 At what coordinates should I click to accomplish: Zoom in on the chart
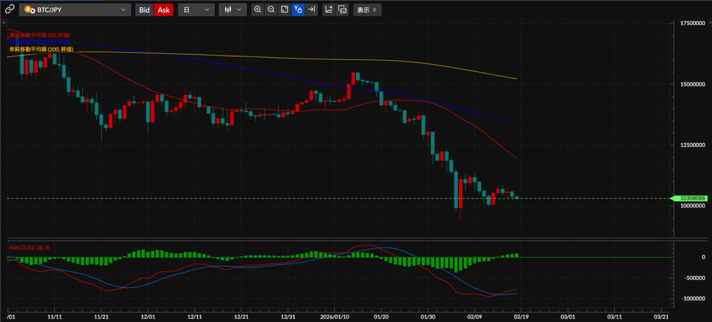(258, 9)
